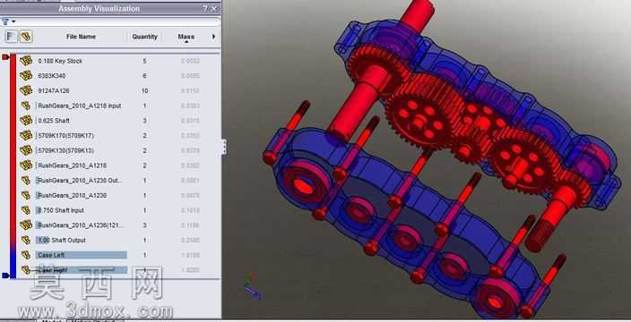Grab the blue bottom color slider handle
Screen dimensions: 631x322
[x=5, y=275]
